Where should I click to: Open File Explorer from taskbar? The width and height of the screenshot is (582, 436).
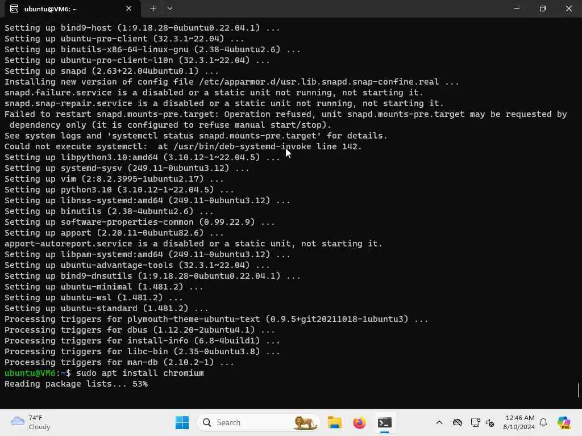coord(334,422)
